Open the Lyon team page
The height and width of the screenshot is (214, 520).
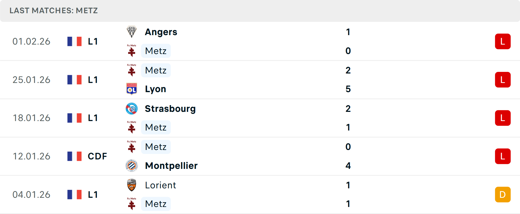(155, 89)
